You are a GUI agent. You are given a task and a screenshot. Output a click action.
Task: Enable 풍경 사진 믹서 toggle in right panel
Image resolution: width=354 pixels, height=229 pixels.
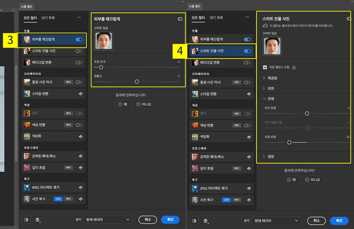pyautogui.click(x=247, y=83)
